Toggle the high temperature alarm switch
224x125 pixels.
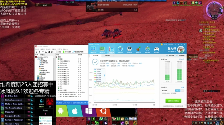179,90
